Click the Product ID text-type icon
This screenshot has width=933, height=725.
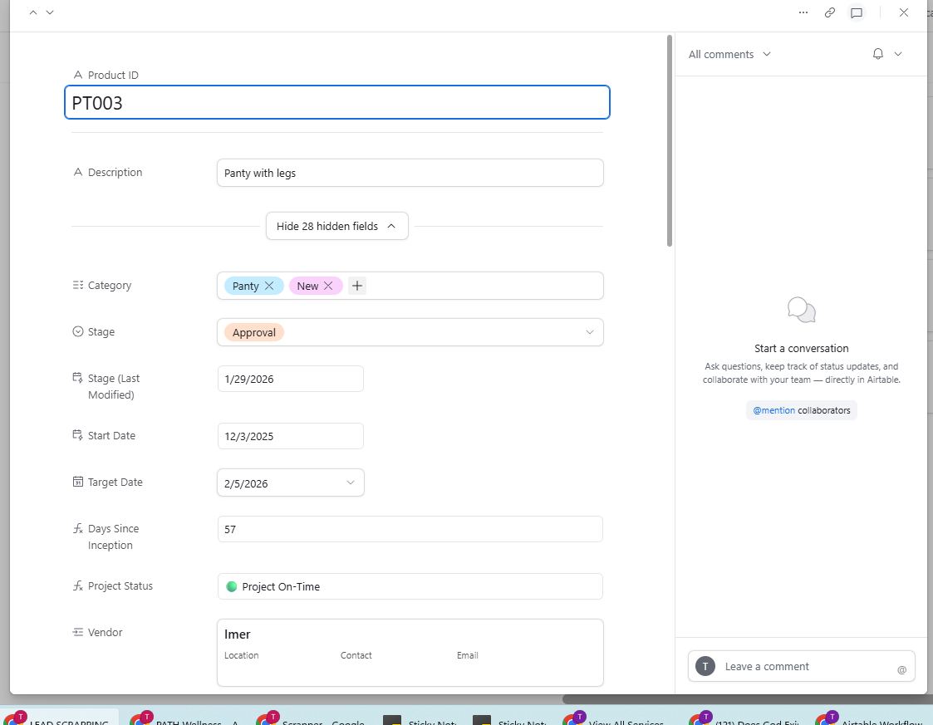click(78, 75)
